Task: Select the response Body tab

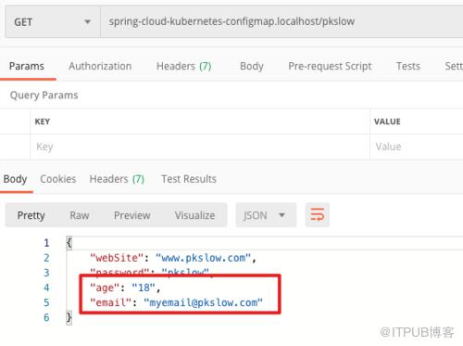Action: click(x=15, y=179)
